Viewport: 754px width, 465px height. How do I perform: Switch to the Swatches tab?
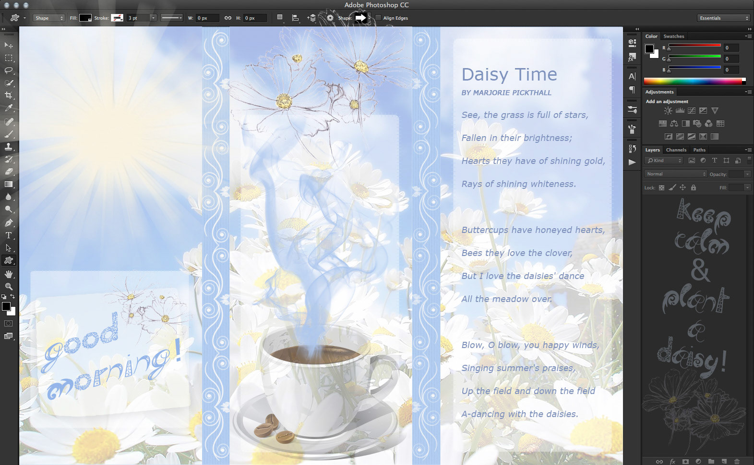coord(674,36)
